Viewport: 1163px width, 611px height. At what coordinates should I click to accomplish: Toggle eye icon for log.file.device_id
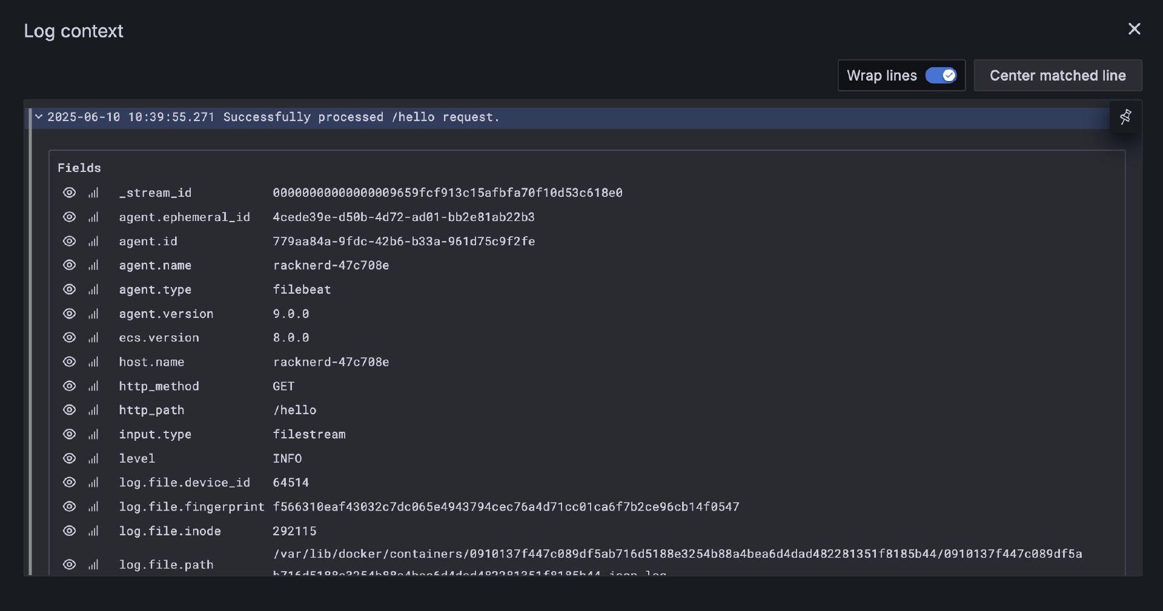coord(70,483)
